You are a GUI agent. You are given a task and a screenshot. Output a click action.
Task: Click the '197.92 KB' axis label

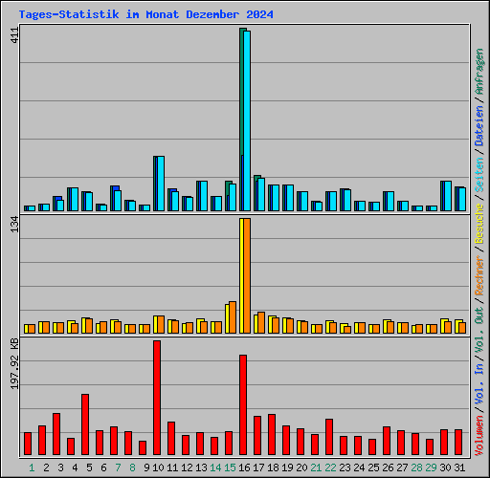[14, 363]
